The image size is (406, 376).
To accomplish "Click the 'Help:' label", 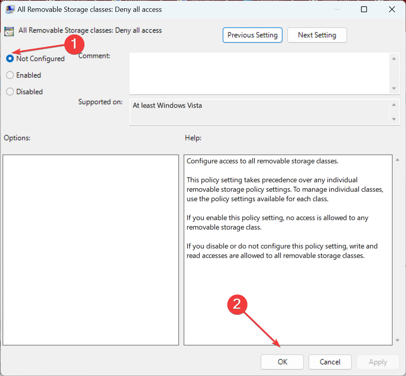I will (x=193, y=138).
